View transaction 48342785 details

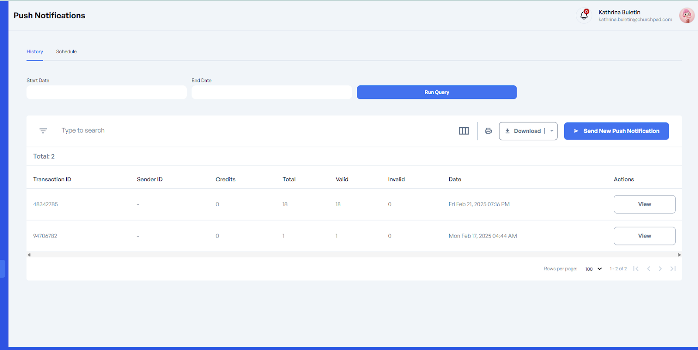pos(644,204)
